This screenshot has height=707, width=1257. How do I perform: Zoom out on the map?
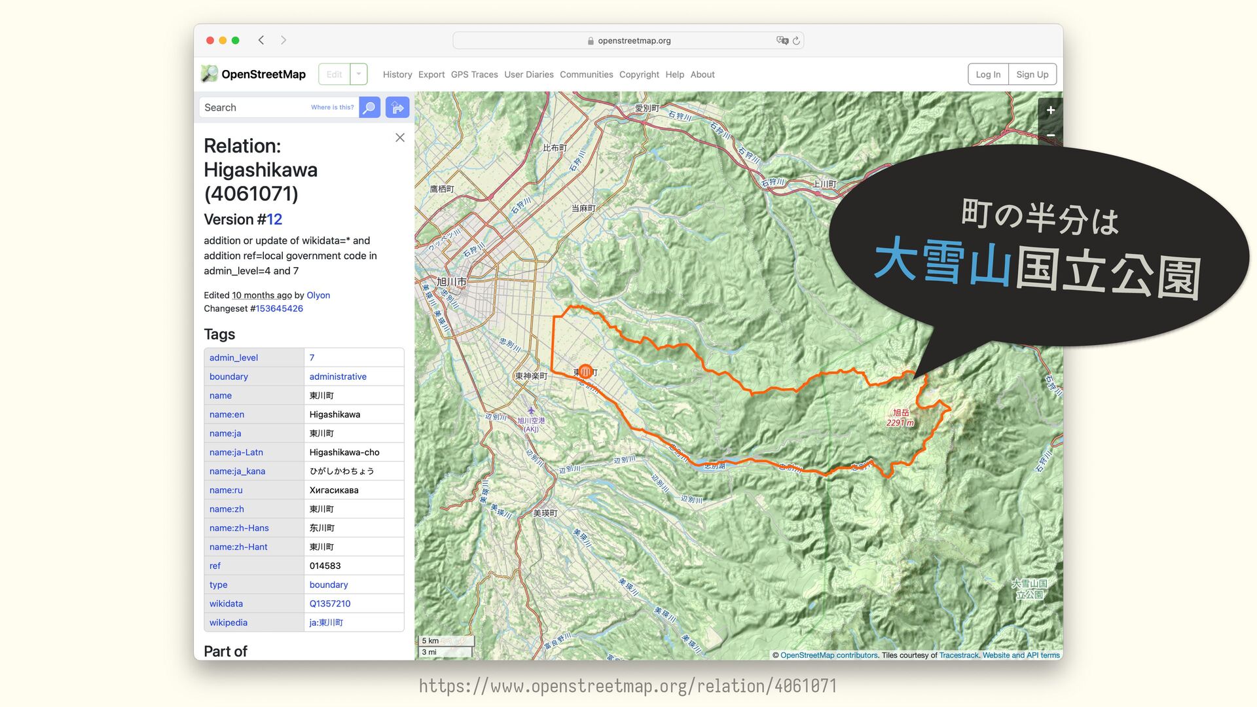click(1050, 136)
